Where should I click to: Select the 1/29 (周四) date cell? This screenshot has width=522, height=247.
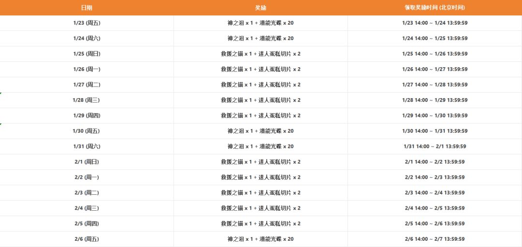(87, 116)
